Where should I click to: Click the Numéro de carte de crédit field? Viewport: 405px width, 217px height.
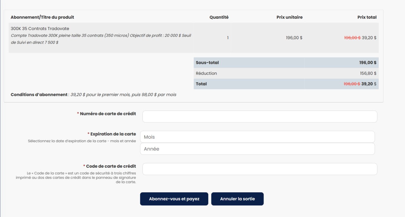point(259,116)
